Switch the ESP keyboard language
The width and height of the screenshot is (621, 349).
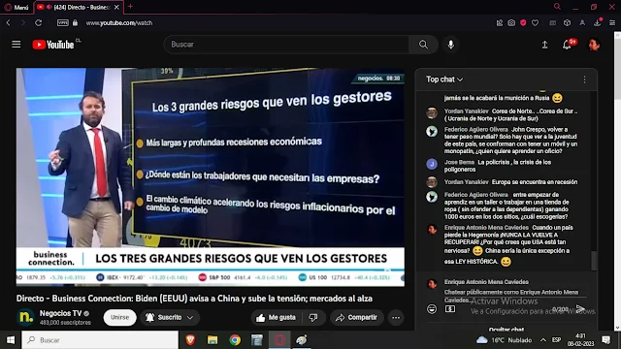coord(556,340)
